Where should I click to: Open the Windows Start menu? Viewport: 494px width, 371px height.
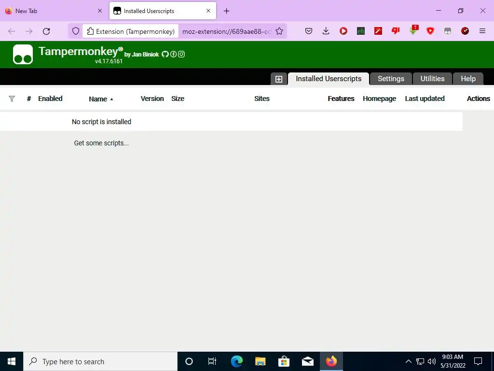pyautogui.click(x=12, y=361)
